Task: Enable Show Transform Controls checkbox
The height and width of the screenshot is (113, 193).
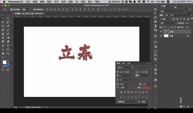Action: [x=32, y=9]
